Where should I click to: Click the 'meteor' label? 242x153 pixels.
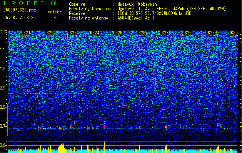tap(55, 12)
